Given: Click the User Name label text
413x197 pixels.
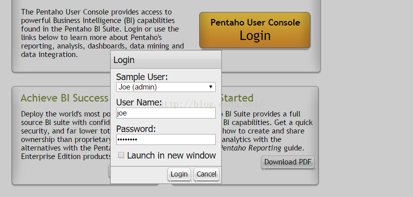Looking at the screenshot, I should 139,102.
